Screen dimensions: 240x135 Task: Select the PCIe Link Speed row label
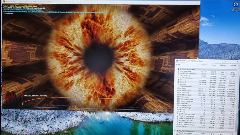tap(183, 126)
